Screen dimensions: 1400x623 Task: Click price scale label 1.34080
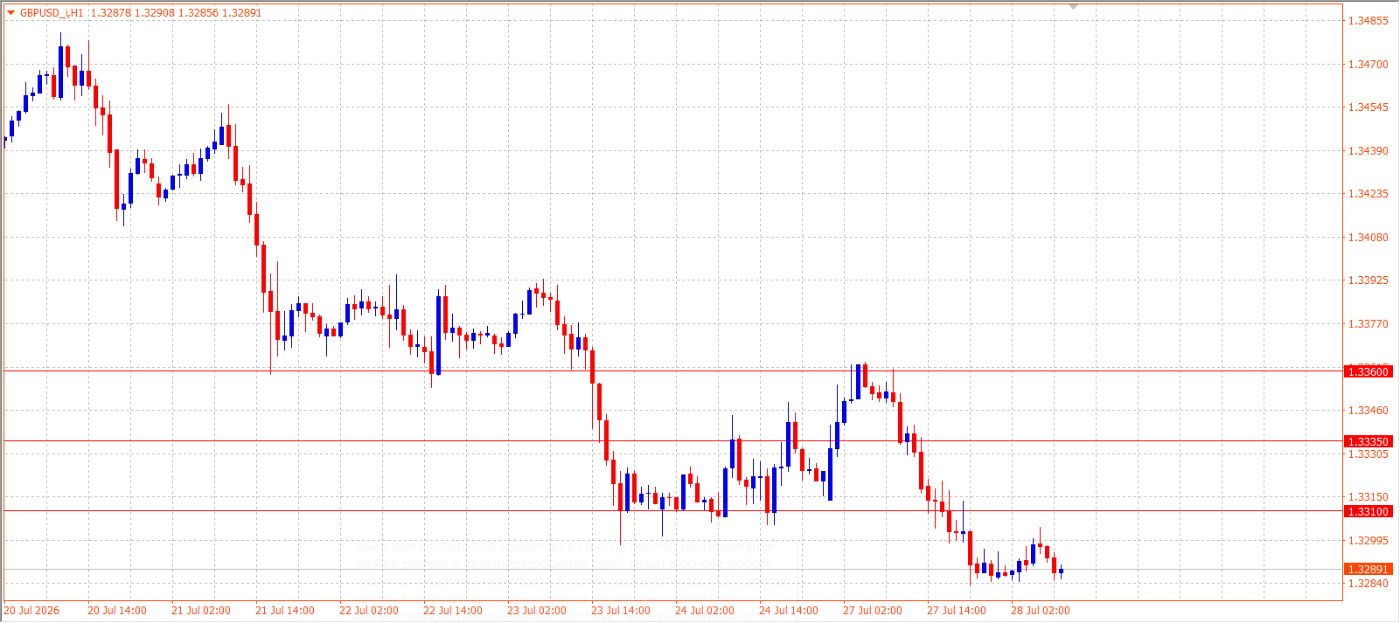pyautogui.click(x=1369, y=238)
